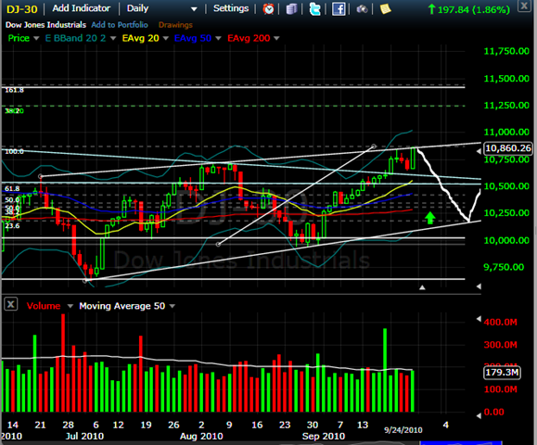The width and height of the screenshot is (537, 445).
Task: Select the red Volume label
Action: (x=44, y=306)
